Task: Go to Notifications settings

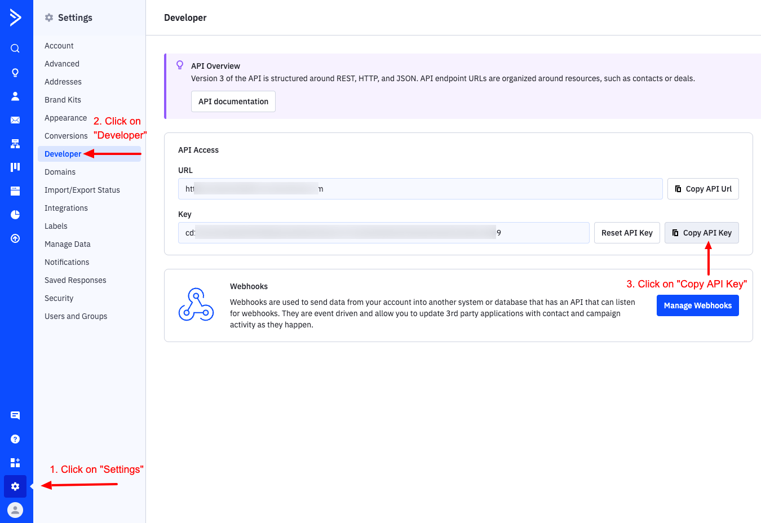Action: pos(67,262)
